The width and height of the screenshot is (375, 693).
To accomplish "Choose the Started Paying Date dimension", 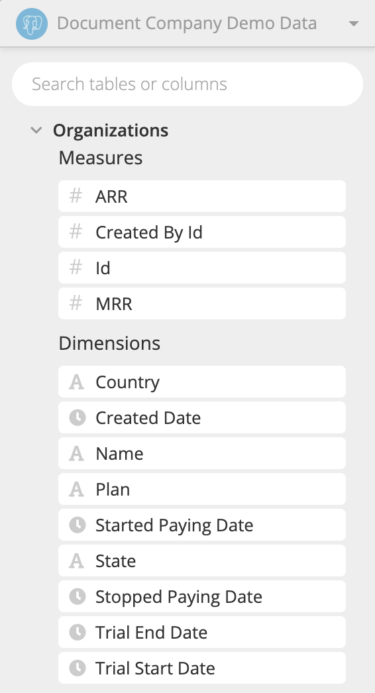I will pos(202,525).
